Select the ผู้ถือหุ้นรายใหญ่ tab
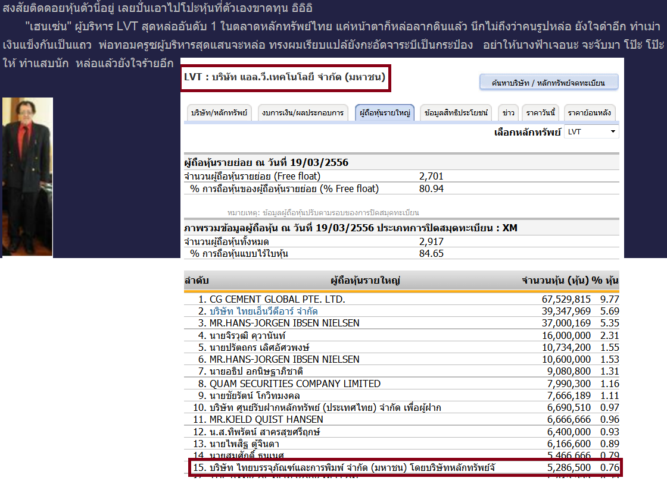 385,112
